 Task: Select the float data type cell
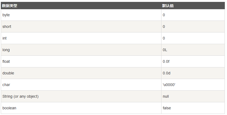pyautogui.click(x=6, y=62)
